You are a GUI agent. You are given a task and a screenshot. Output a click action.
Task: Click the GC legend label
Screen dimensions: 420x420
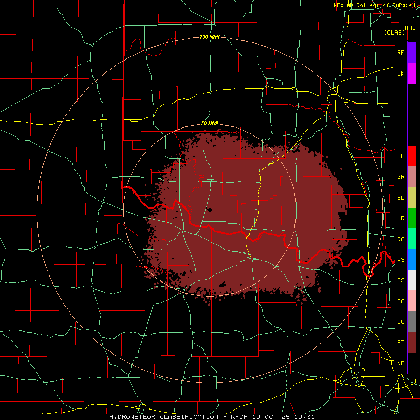(400, 322)
